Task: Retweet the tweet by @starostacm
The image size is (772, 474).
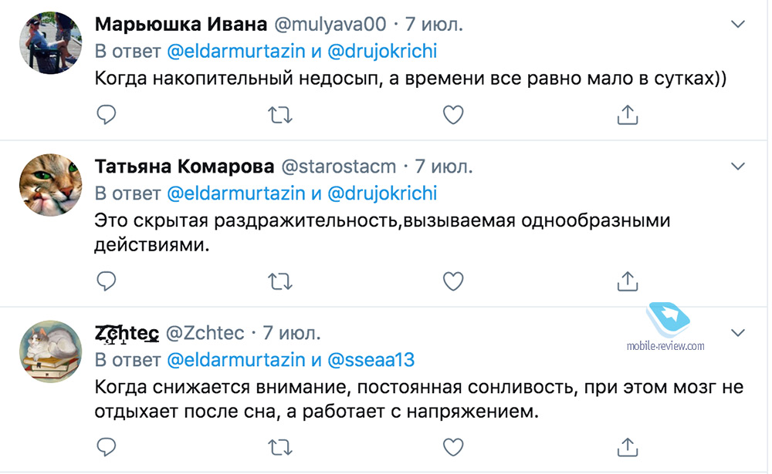Action: coord(280,281)
